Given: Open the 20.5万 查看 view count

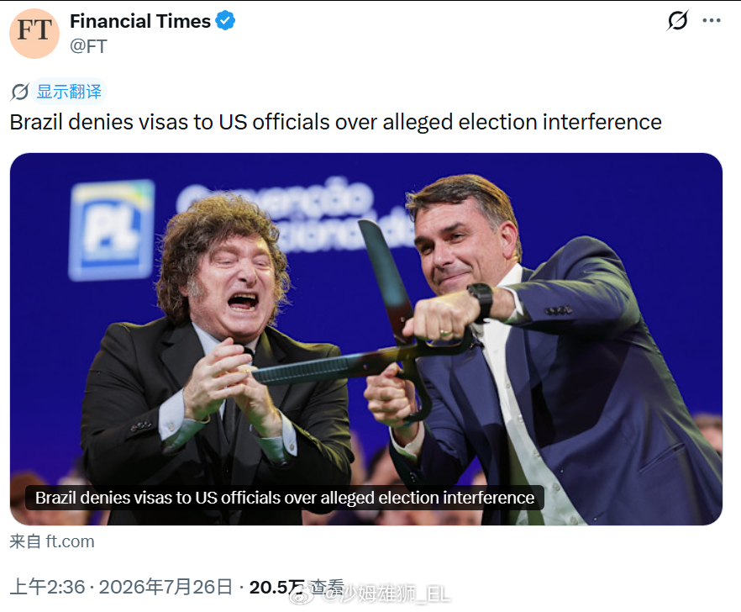Looking at the screenshot, I should coord(297,587).
